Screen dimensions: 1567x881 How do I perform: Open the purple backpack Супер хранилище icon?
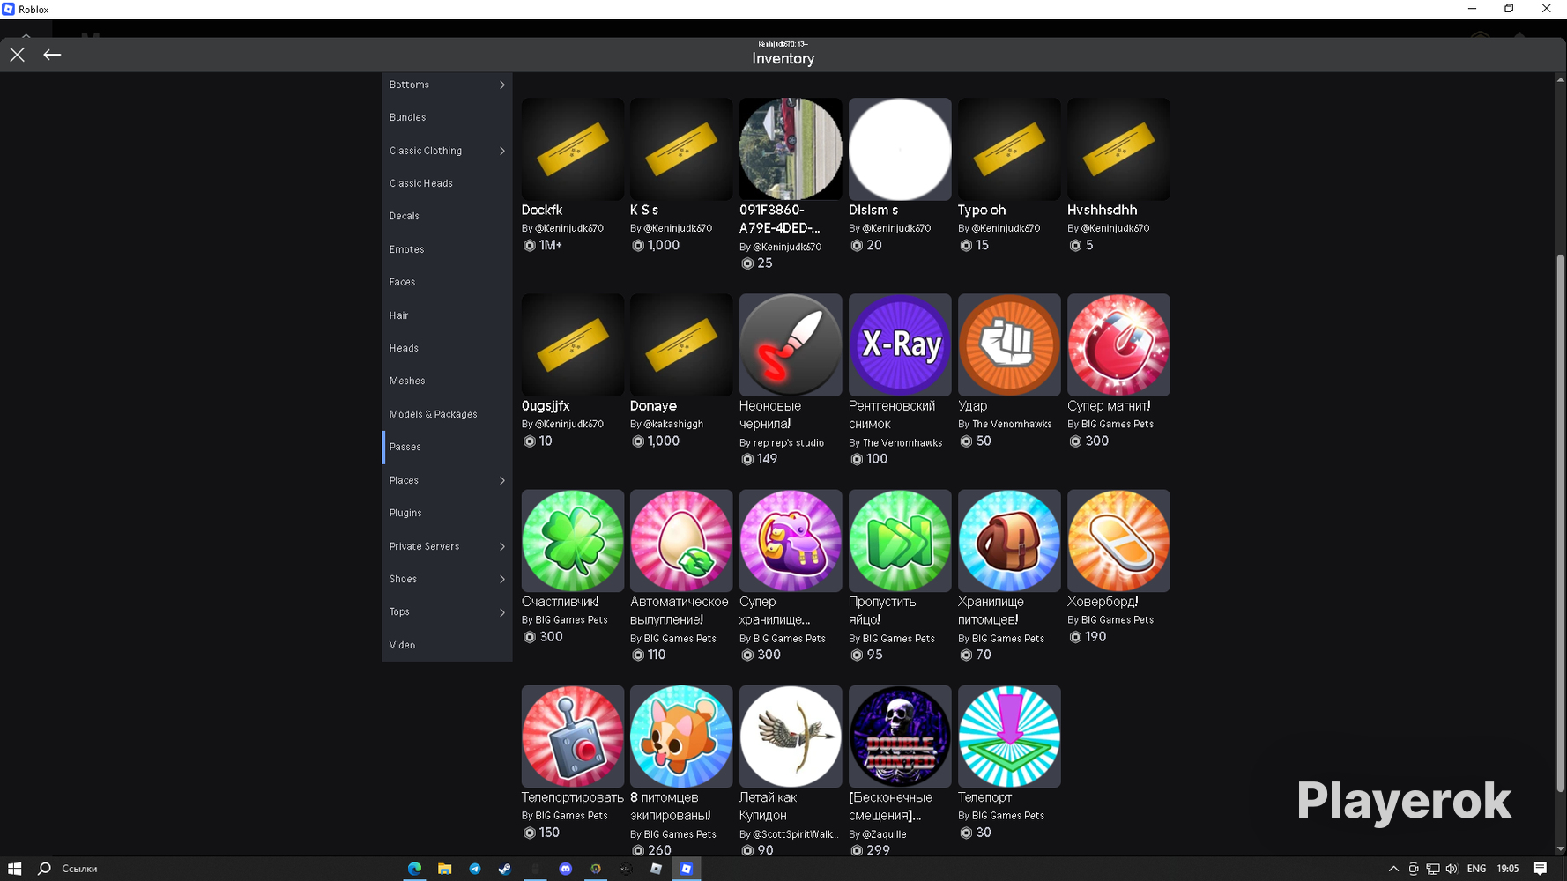pyautogui.click(x=791, y=541)
